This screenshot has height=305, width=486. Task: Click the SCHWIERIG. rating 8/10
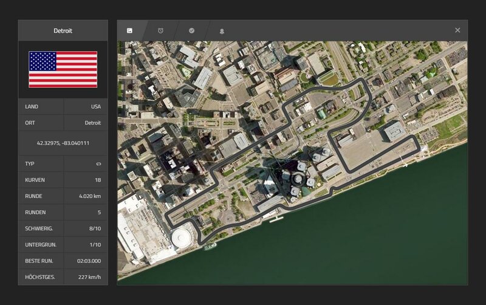tap(94, 229)
